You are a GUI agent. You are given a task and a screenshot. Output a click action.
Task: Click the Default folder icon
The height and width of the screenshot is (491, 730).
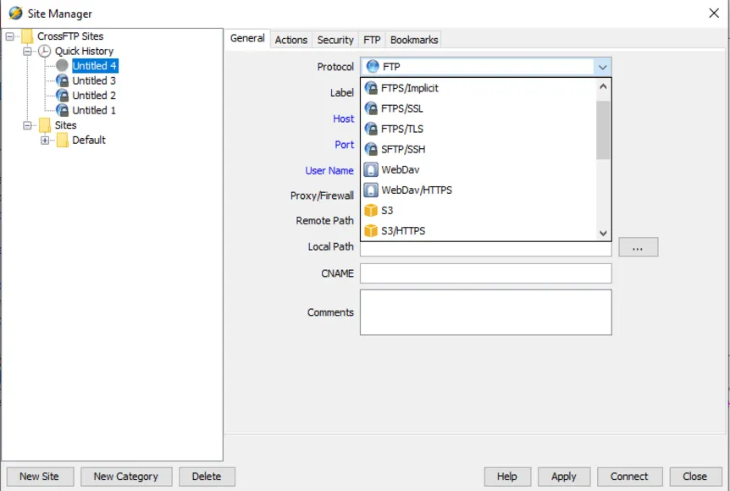tap(63, 140)
